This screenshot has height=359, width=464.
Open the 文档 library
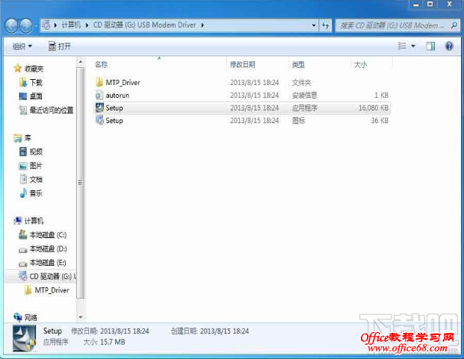31,179
